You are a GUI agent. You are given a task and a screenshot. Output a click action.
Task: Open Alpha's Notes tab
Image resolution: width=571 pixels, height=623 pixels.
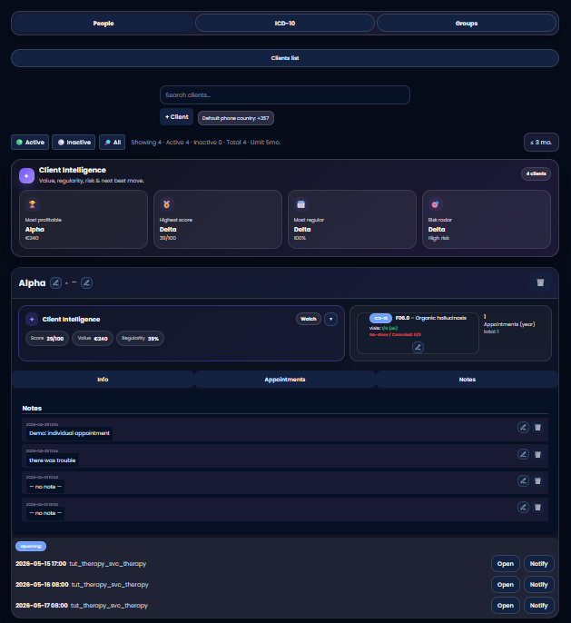click(x=467, y=380)
